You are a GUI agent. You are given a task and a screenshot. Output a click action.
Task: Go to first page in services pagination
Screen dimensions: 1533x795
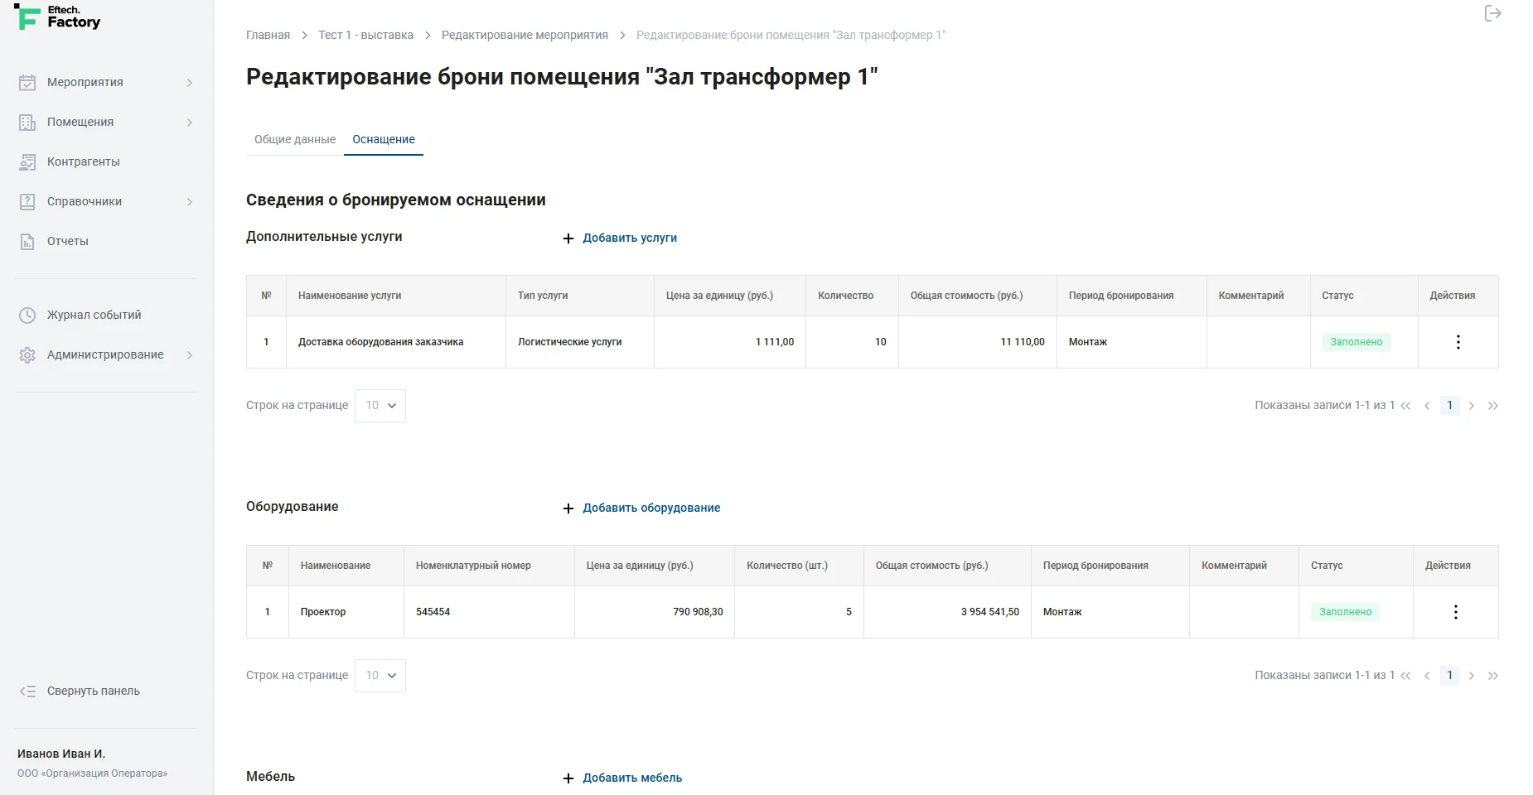1405,406
